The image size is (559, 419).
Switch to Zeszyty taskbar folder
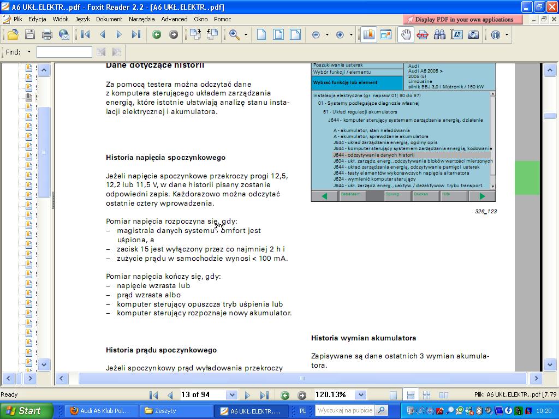pyautogui.click(x=175, y=411)
